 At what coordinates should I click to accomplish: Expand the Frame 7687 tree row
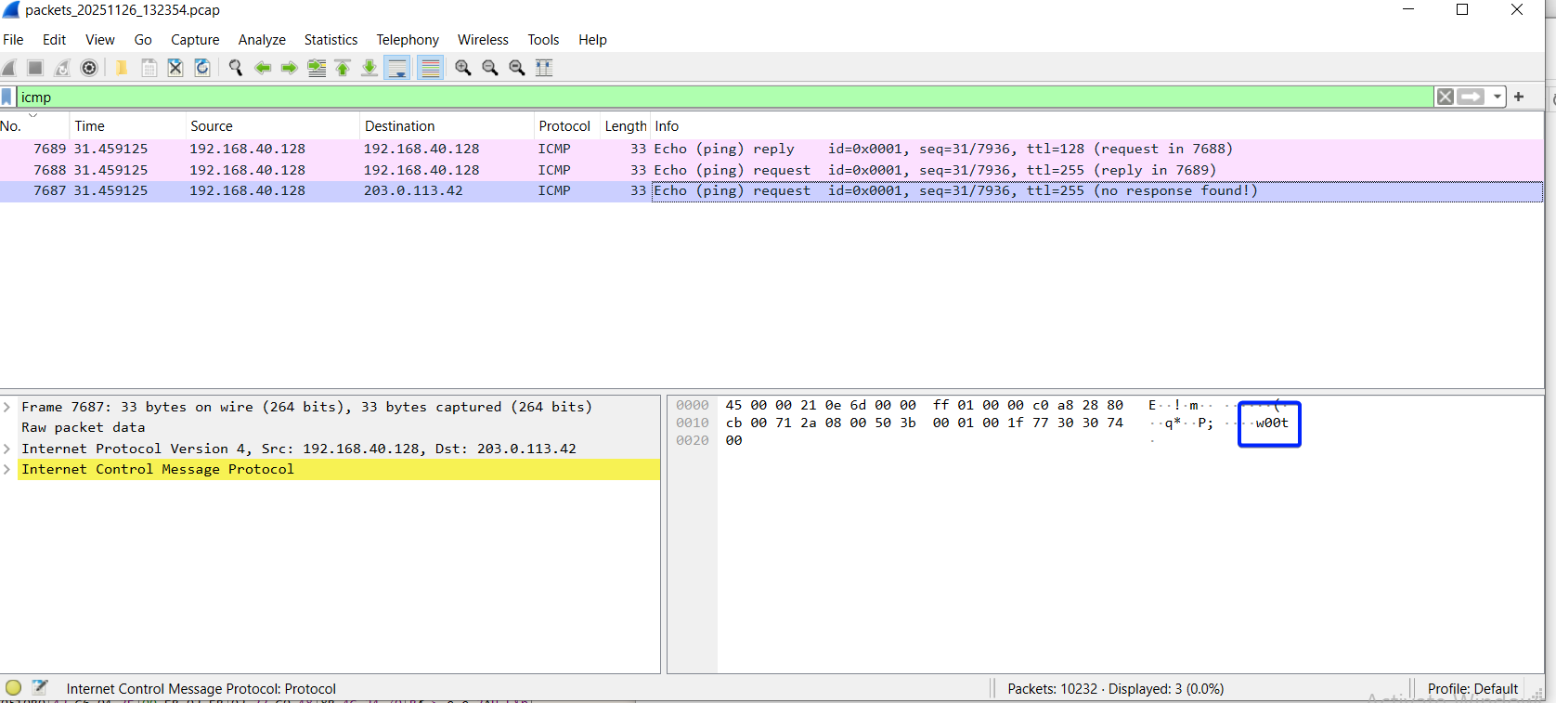(7, 407)
